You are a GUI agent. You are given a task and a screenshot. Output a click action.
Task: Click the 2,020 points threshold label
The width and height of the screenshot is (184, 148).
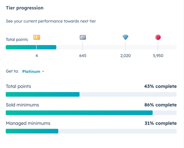(125, 55)
